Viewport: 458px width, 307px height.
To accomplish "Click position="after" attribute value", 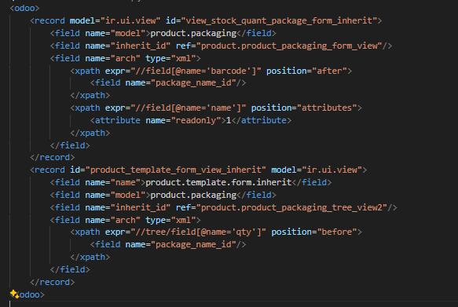I will pos(329,71).
